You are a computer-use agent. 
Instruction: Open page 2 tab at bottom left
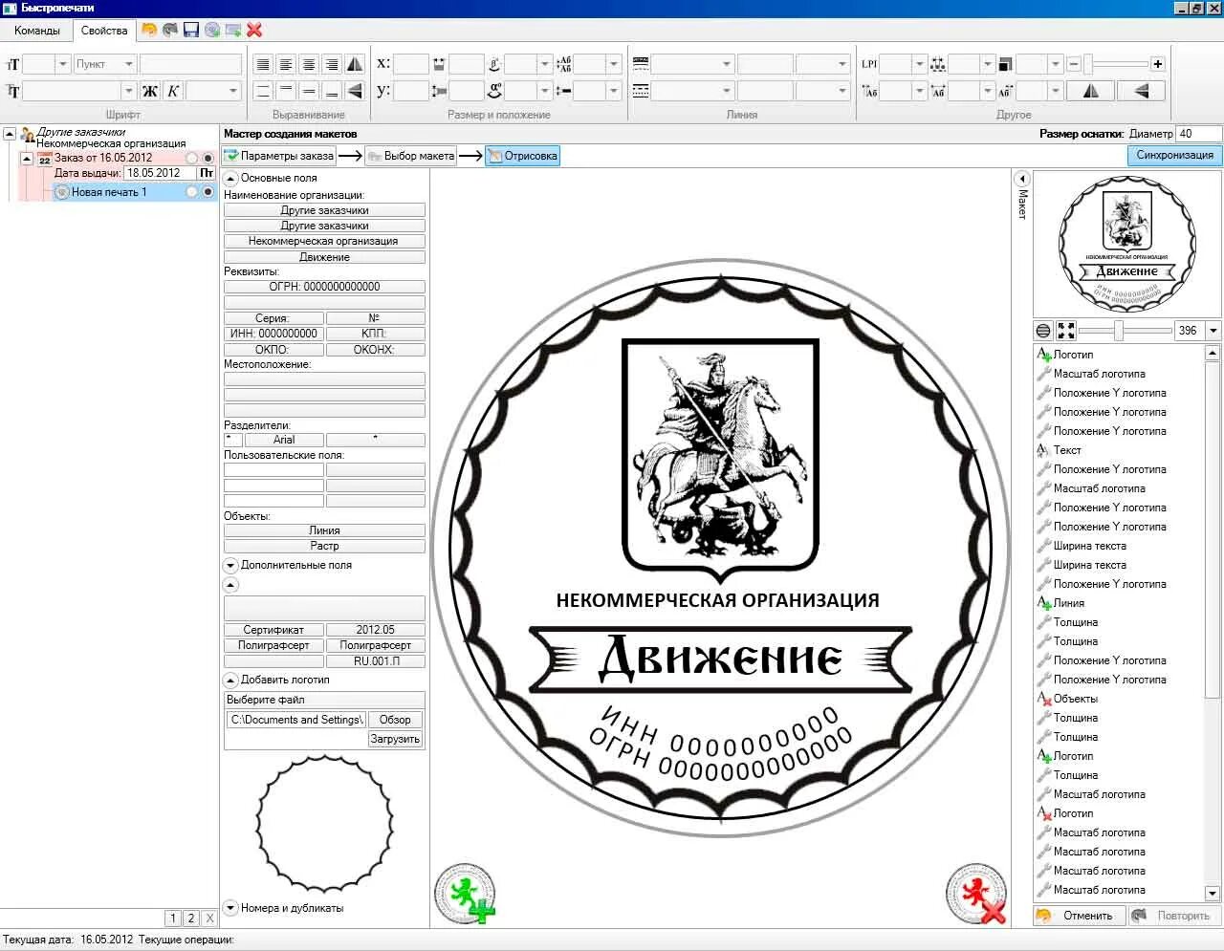pos(191,918)
